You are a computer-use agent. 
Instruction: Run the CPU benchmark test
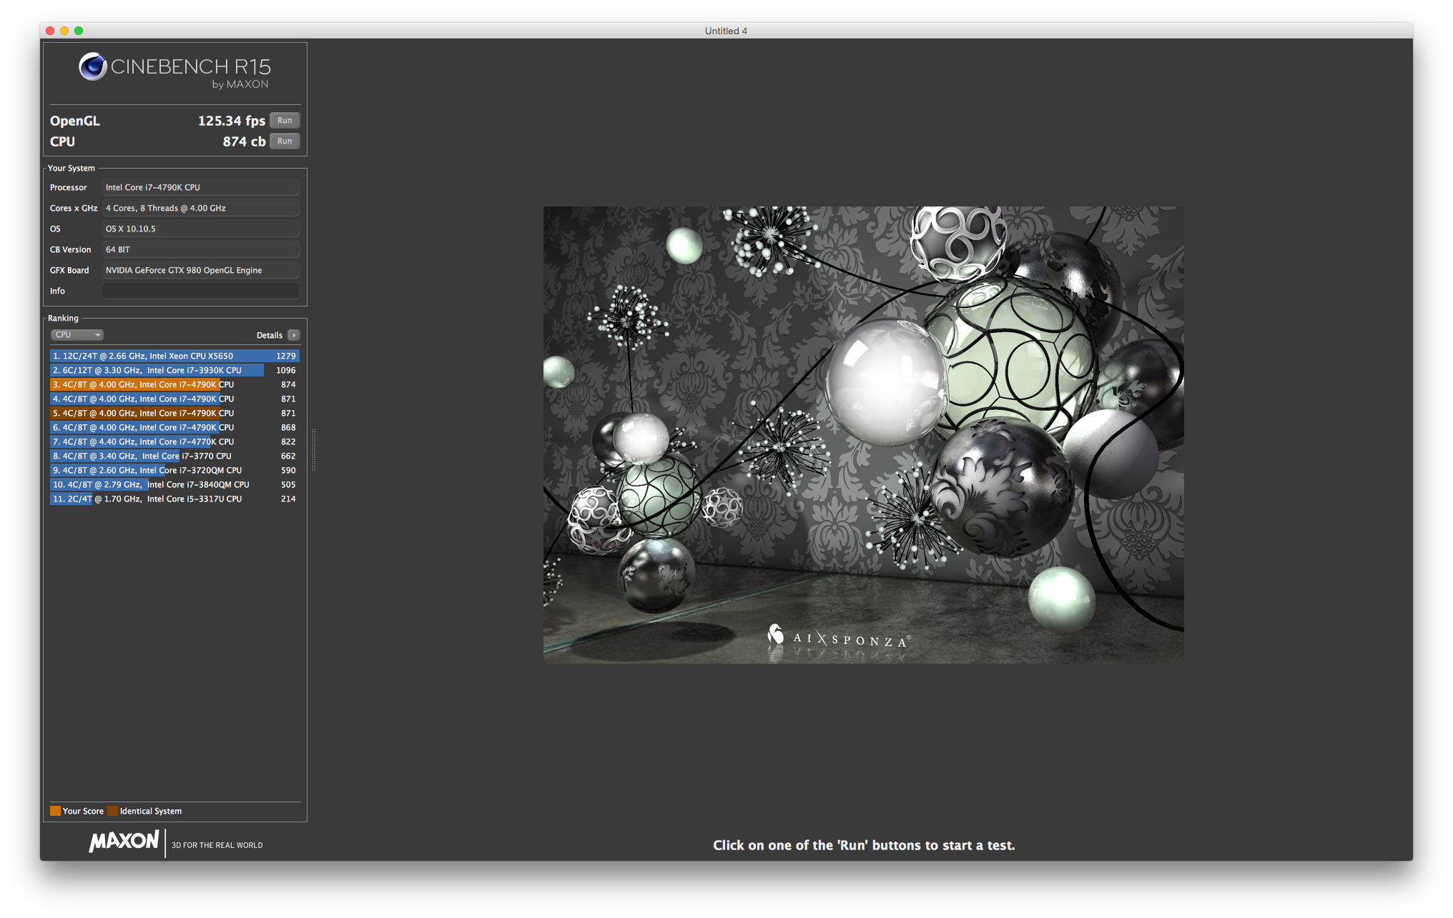(285, 141)
